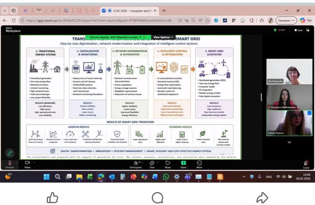315x205 pixels.
Task: Open the Zoom View layout menu
Action: (299, 30)
